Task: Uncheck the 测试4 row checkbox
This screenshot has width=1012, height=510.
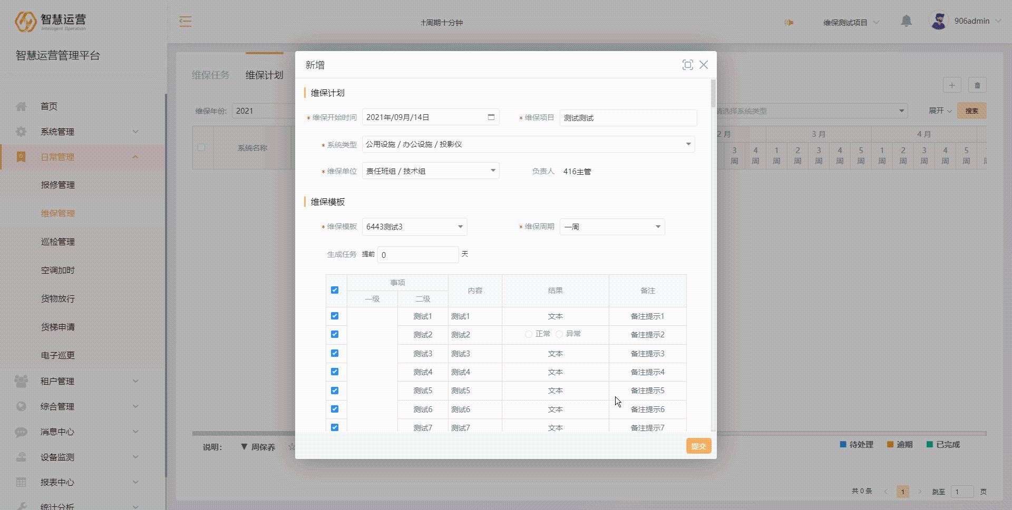Action: click(335, 372)
